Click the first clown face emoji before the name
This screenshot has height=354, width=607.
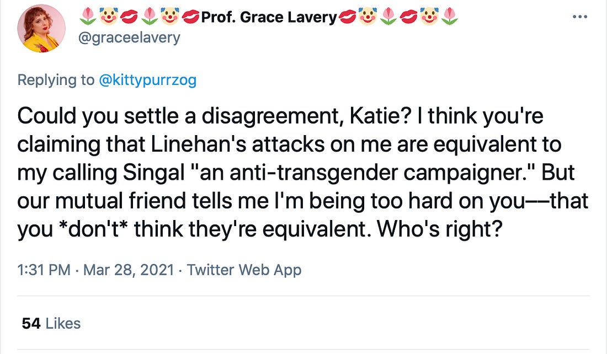[109, 18]
